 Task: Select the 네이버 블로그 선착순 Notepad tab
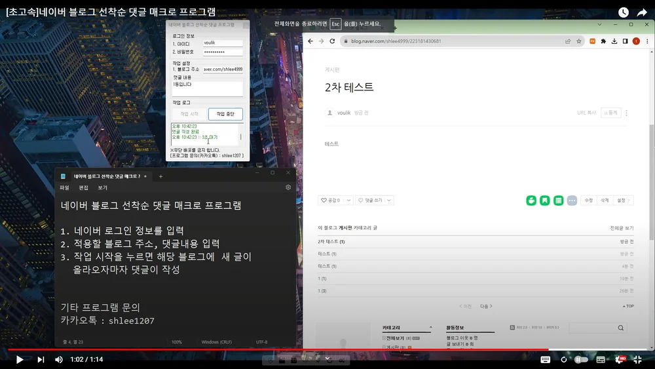pyautogui.click(x=105, y=176)
